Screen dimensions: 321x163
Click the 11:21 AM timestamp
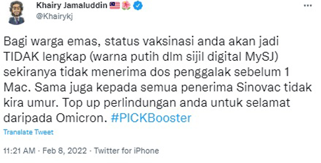pyautogui.click(x=19, y=151)
